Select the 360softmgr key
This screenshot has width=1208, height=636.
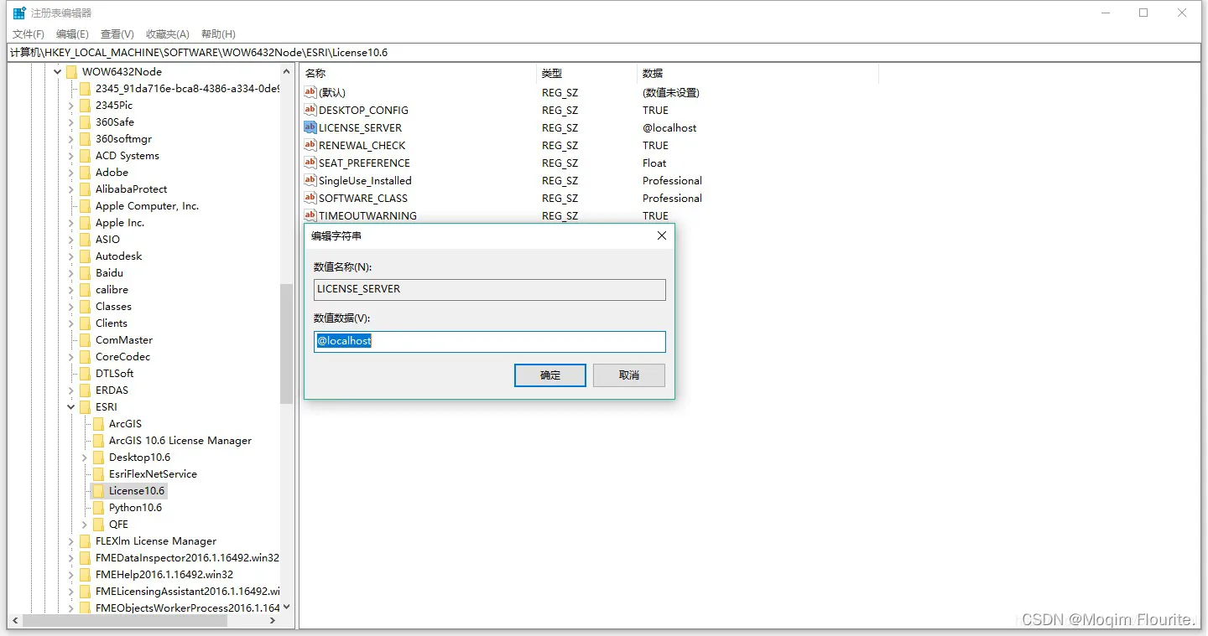click(123, 138)
